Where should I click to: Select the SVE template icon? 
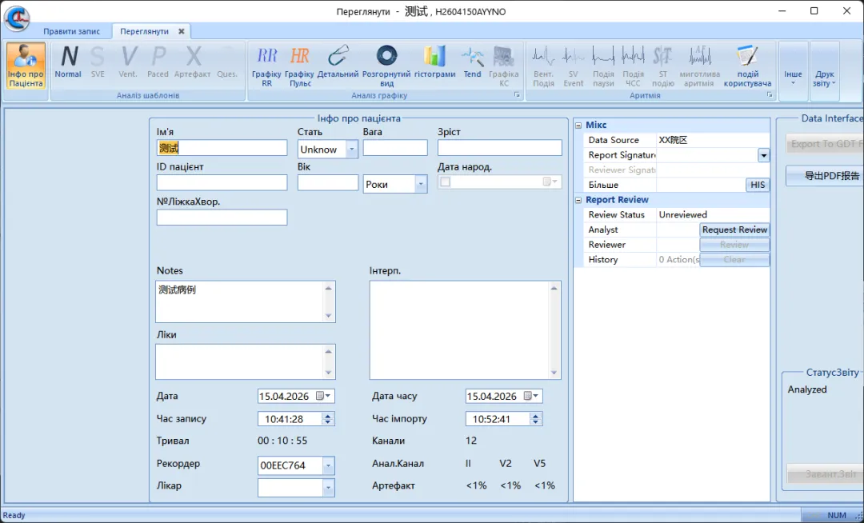click(98, 62)
